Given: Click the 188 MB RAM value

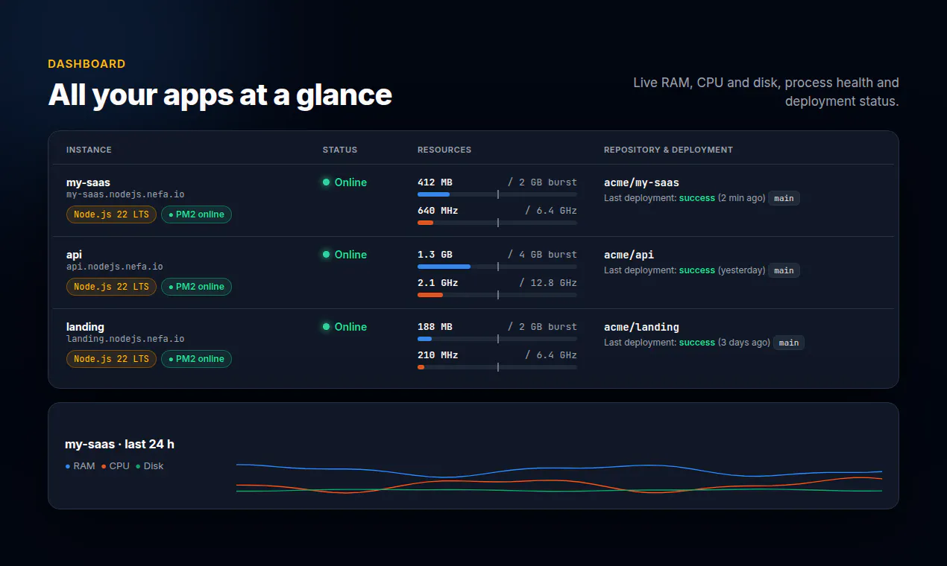Looking at the screenshot, I should (x=435, y=327).
